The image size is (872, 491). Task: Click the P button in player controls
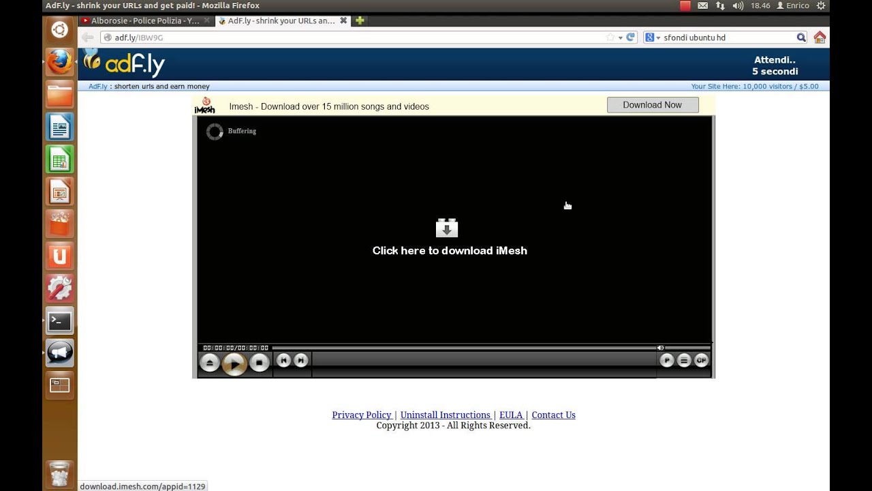(667, 361)
